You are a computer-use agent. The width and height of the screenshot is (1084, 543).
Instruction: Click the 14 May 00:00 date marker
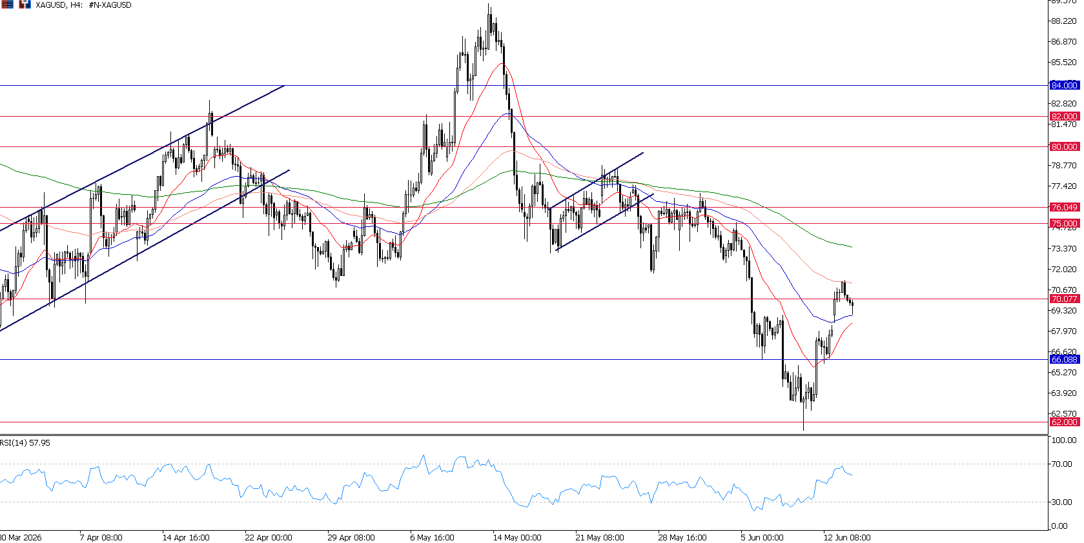[x=517, y=537]
